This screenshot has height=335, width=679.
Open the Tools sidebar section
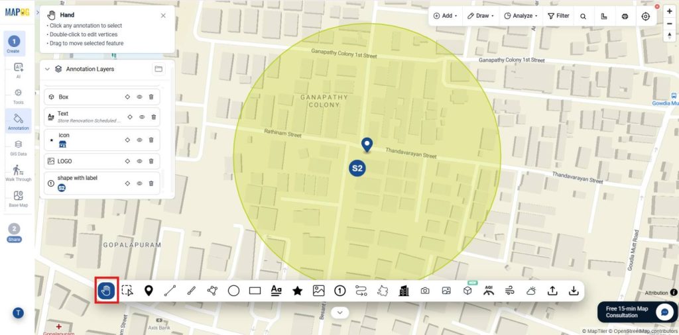click(x=18, y=96)
